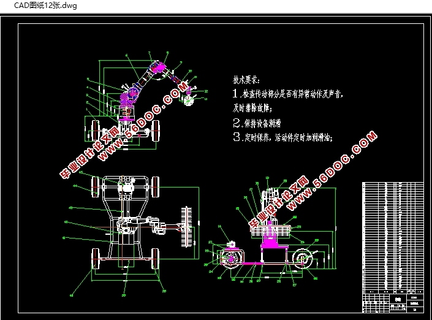Select requirement 2 保持设备润滑

(x=257, y=123)
